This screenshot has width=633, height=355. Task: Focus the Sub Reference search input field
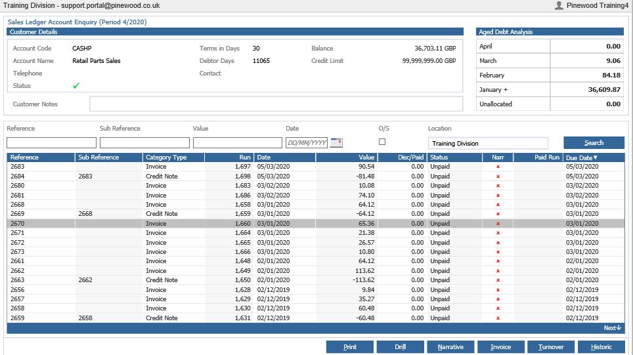pos(144,143)
